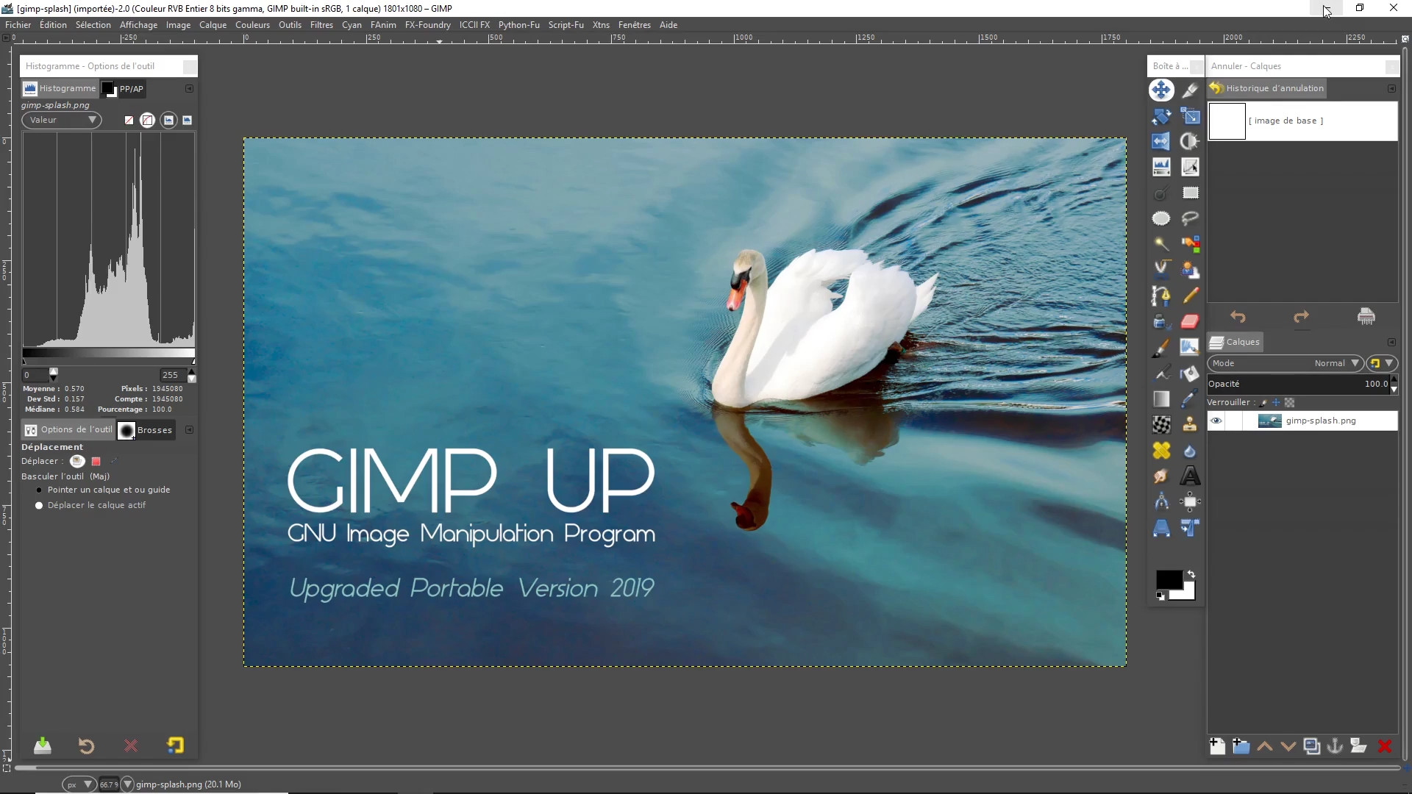The image size is (1412, 794).
Task: Open the Valeur channel dropdown
Action: point(62,120)
